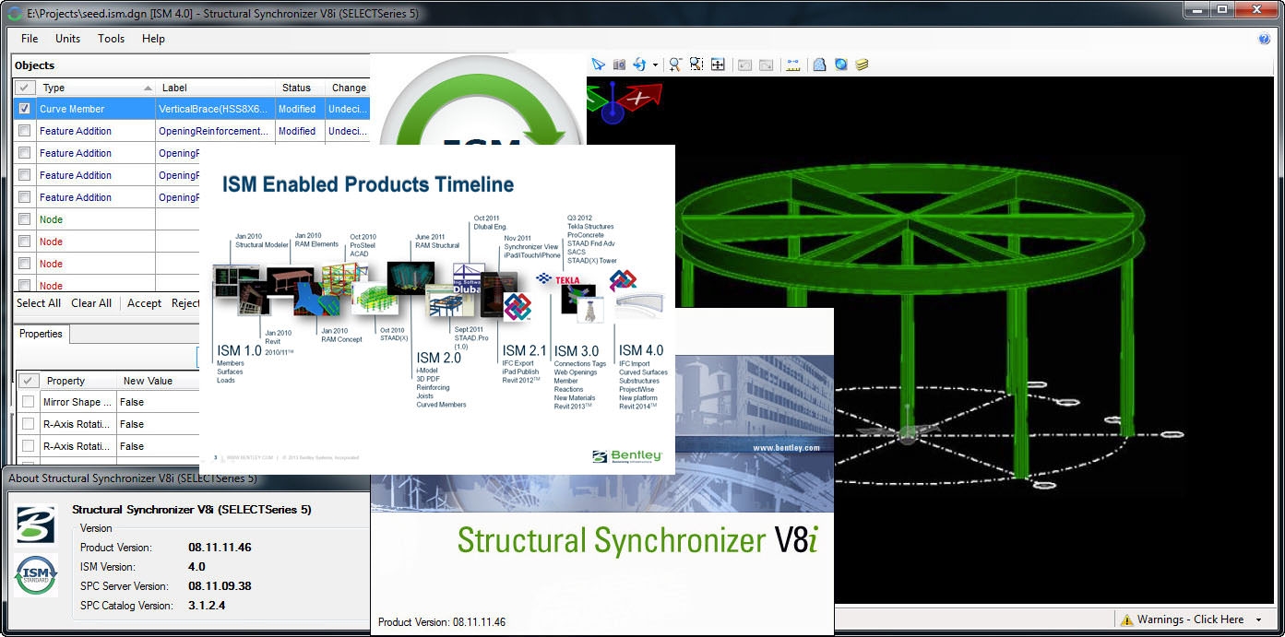Image resolution: width=1285 pixels, height=637 pixels.
Task: Open the blue help icon near title bar
Action: point(1264,39)
